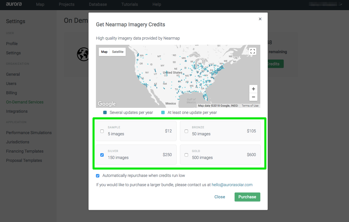Switch map to Map view
349x222 pixels.
(104, 52)
